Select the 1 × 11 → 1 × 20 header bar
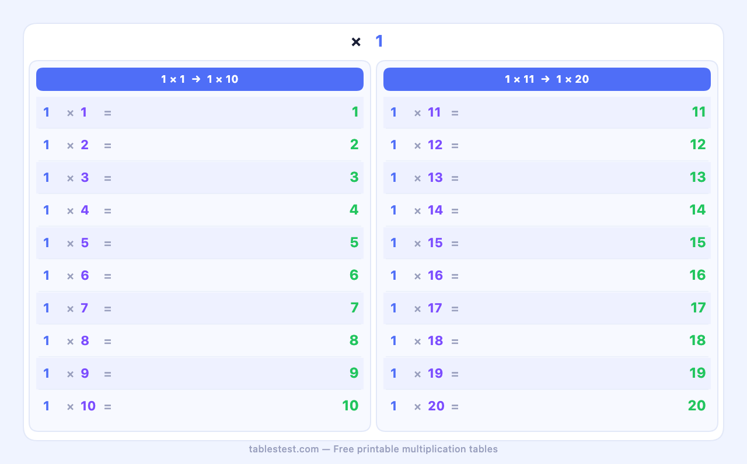The image size is (747, 464). pos(547,79)
